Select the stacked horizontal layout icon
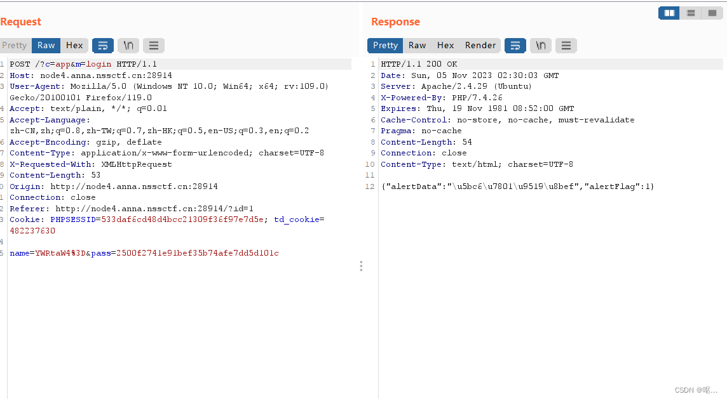The image size is (727, 399). tap(691, 13)
